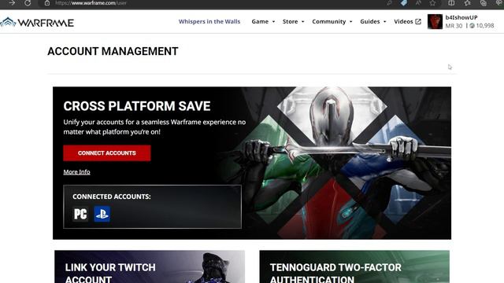Screen dimensions: 504x283
Task: Expand the Store dropdown menu
Action: 293,21
